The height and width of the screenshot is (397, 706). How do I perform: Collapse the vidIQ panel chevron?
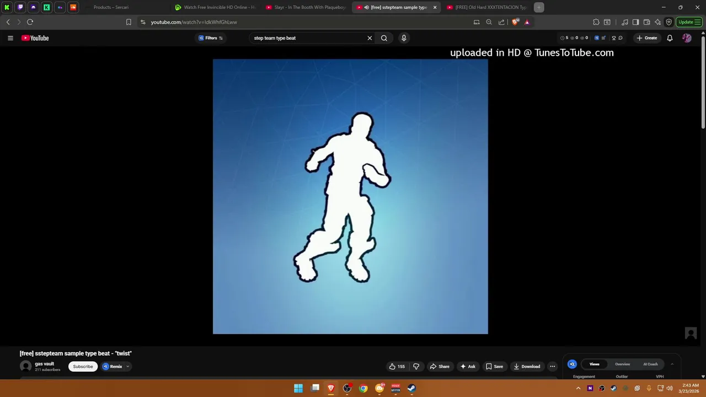coord(672,364)
